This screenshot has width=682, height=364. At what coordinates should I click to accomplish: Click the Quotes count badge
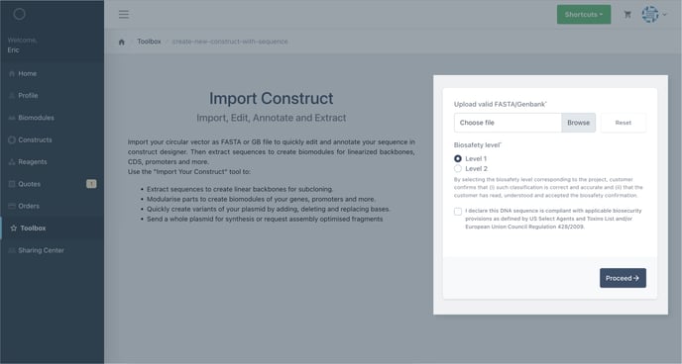[91, 184]
